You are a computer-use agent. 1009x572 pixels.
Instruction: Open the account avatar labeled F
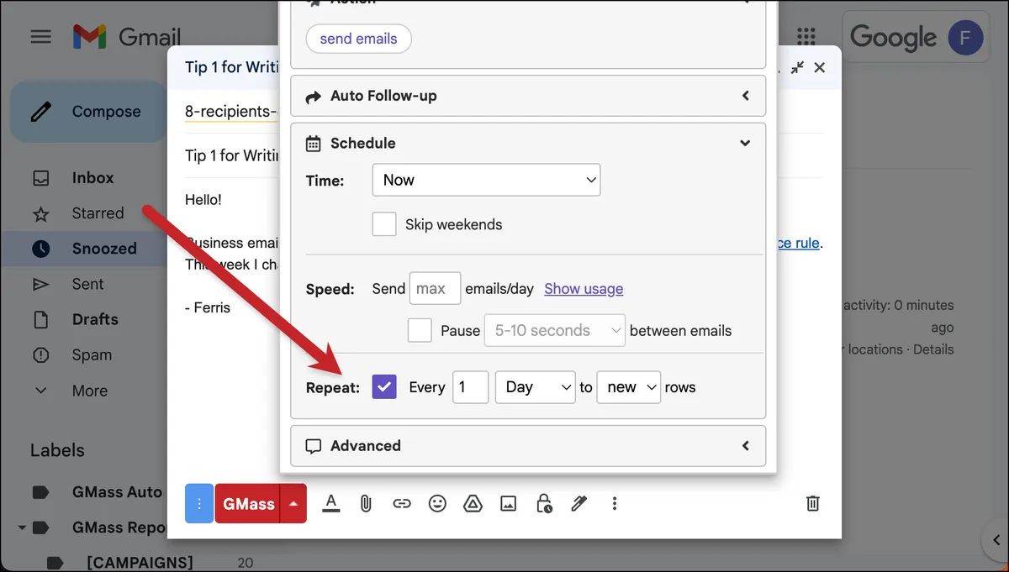[964, 38]
